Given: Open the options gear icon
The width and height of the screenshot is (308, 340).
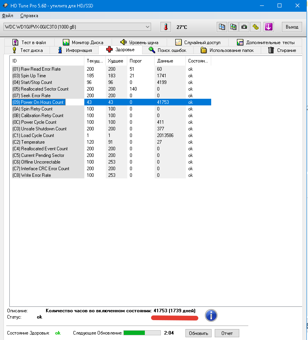Looking at the screenshot, I should pyautogui.click(x=256, y=27).
